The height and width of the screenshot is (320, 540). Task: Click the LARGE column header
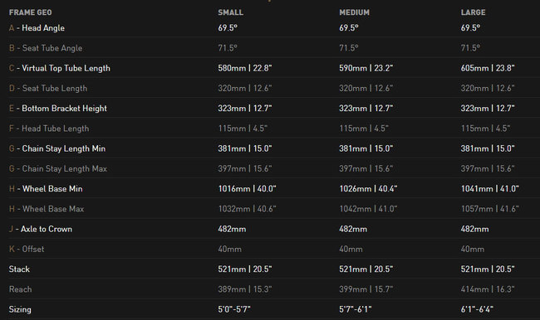point(473,12)
